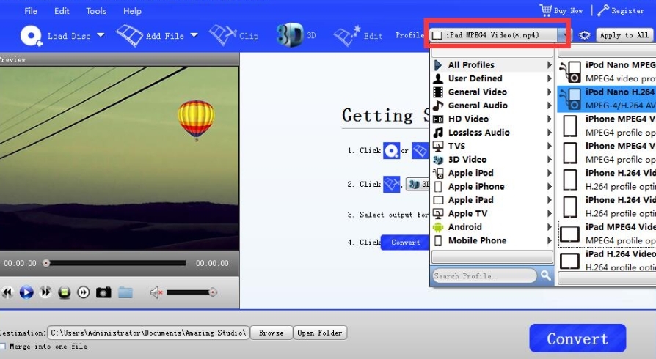656x359 pixels.
Task: Open the File menu
Action: (x=31, y=11)
